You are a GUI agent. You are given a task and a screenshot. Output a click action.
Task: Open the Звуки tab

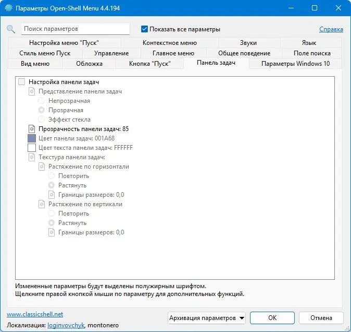click(248, 43)
